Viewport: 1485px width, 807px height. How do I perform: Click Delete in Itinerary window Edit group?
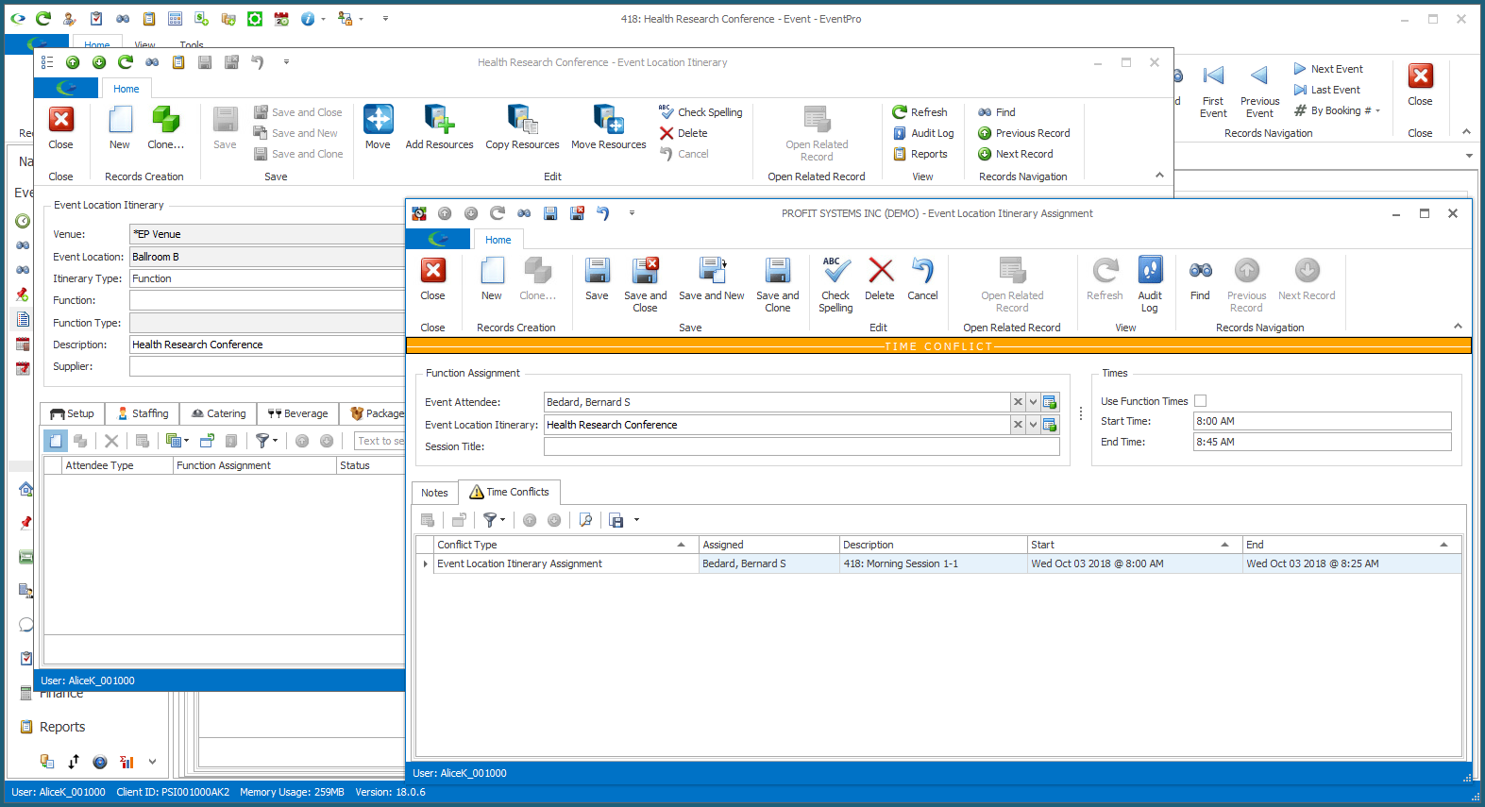(683, 133)
